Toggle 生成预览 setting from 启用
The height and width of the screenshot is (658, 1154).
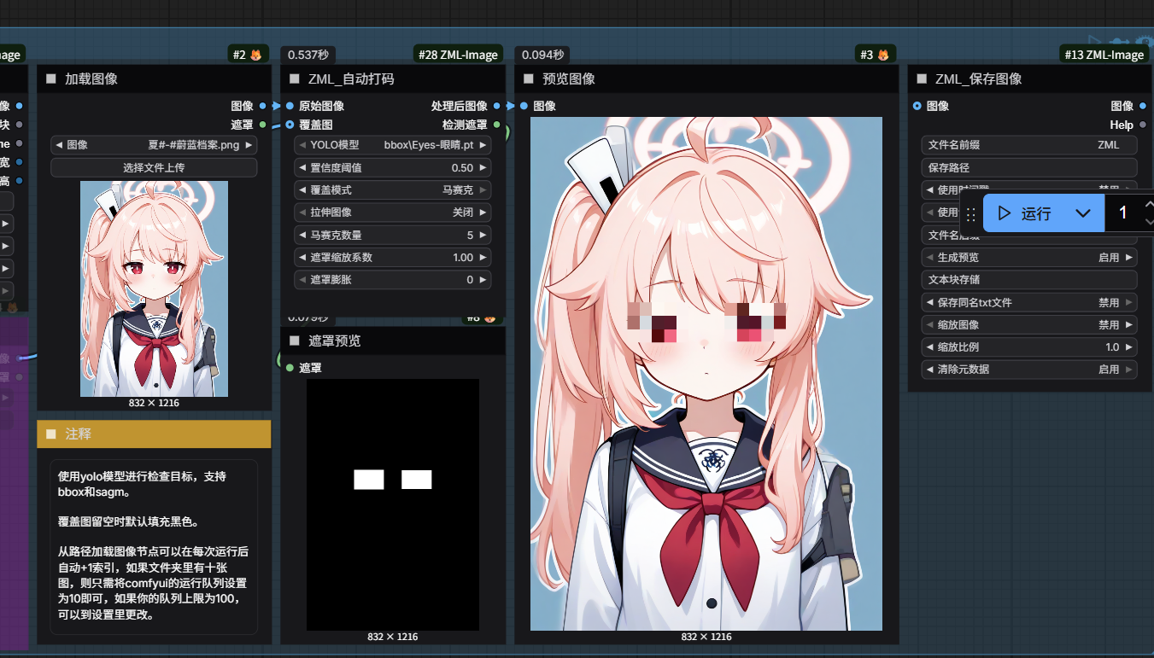[1029, 257]
